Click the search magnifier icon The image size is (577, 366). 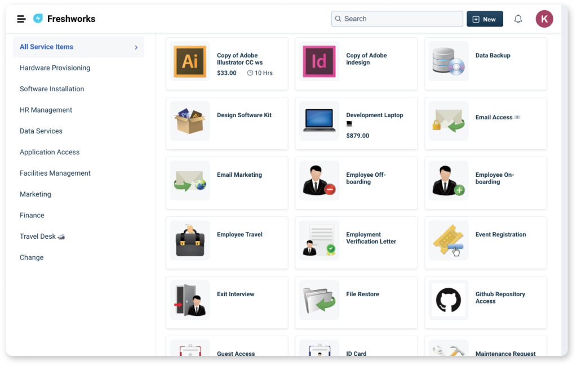point(338,19)
